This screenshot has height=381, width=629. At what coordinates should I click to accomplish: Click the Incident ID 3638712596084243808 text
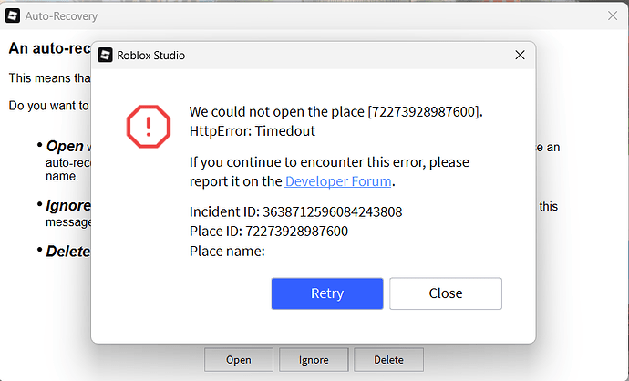click(x=295, y=211)
